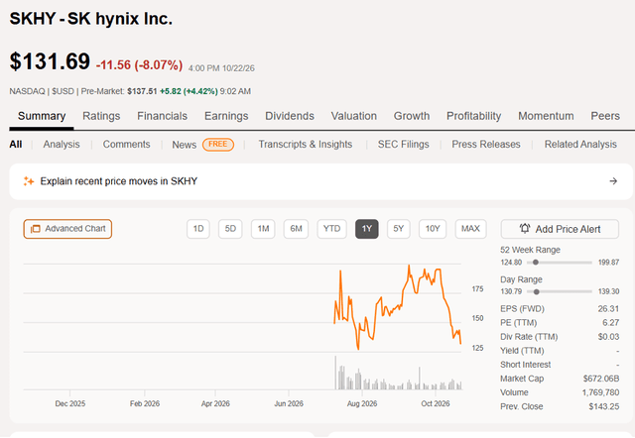The height and width of the screenshot is (438, 635).
Task: Click the Day Range slider marker
Action: [536, 291]
